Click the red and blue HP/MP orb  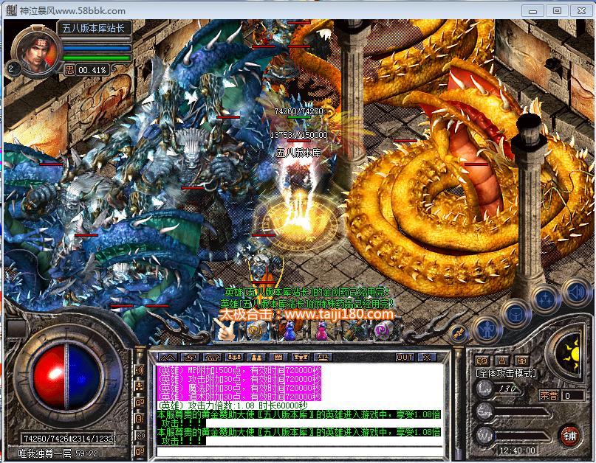[67, 377]
